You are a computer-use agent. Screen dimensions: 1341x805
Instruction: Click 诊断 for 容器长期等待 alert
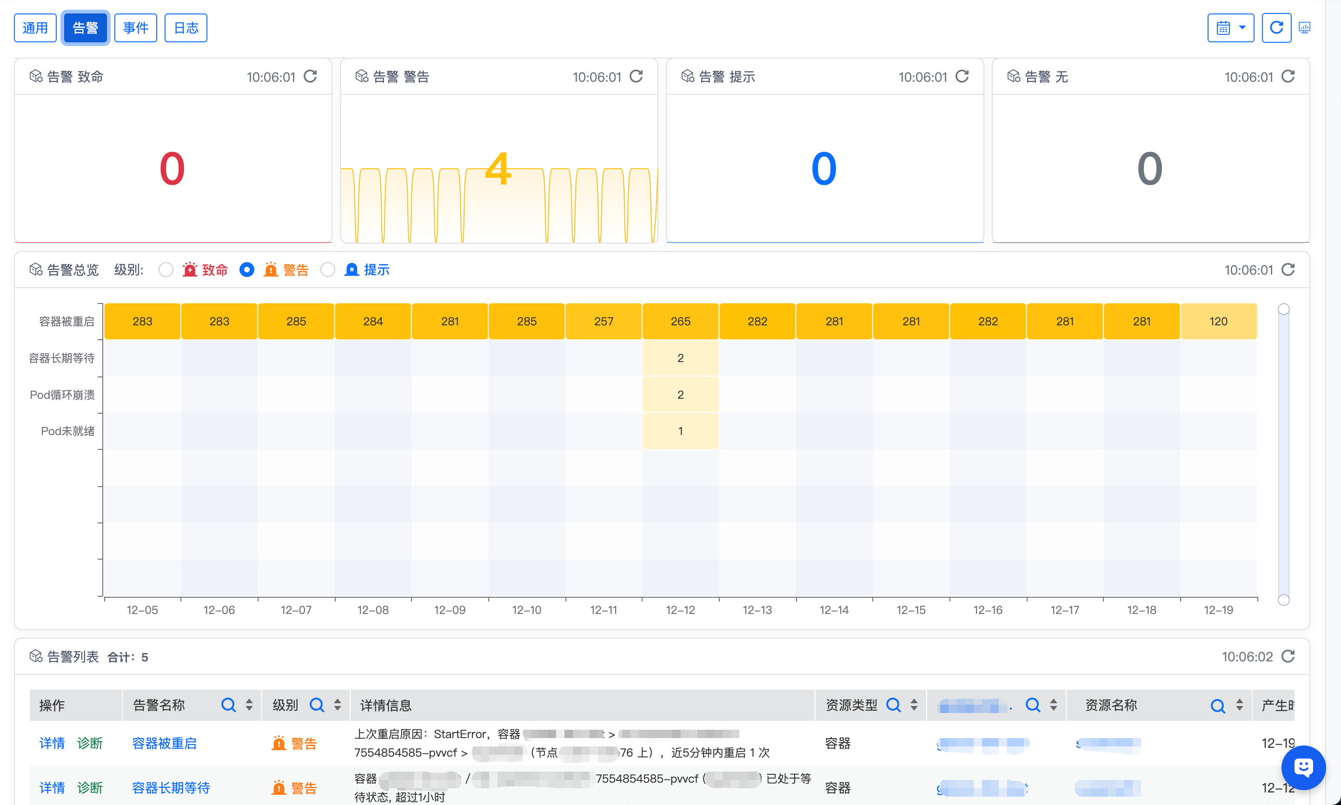(90, 788)
